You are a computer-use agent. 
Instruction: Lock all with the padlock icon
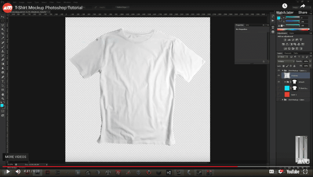[294, 66]
